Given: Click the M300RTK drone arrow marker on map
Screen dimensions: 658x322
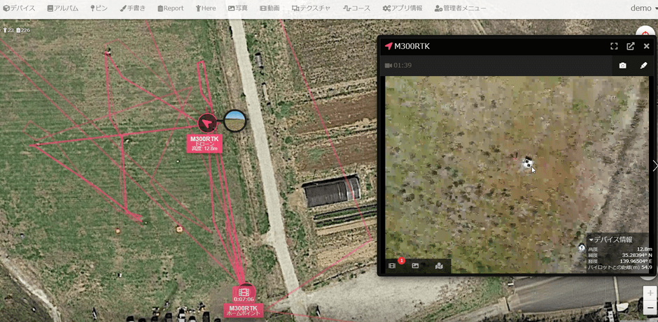Looking at the screenshot, I should [207, 123].
